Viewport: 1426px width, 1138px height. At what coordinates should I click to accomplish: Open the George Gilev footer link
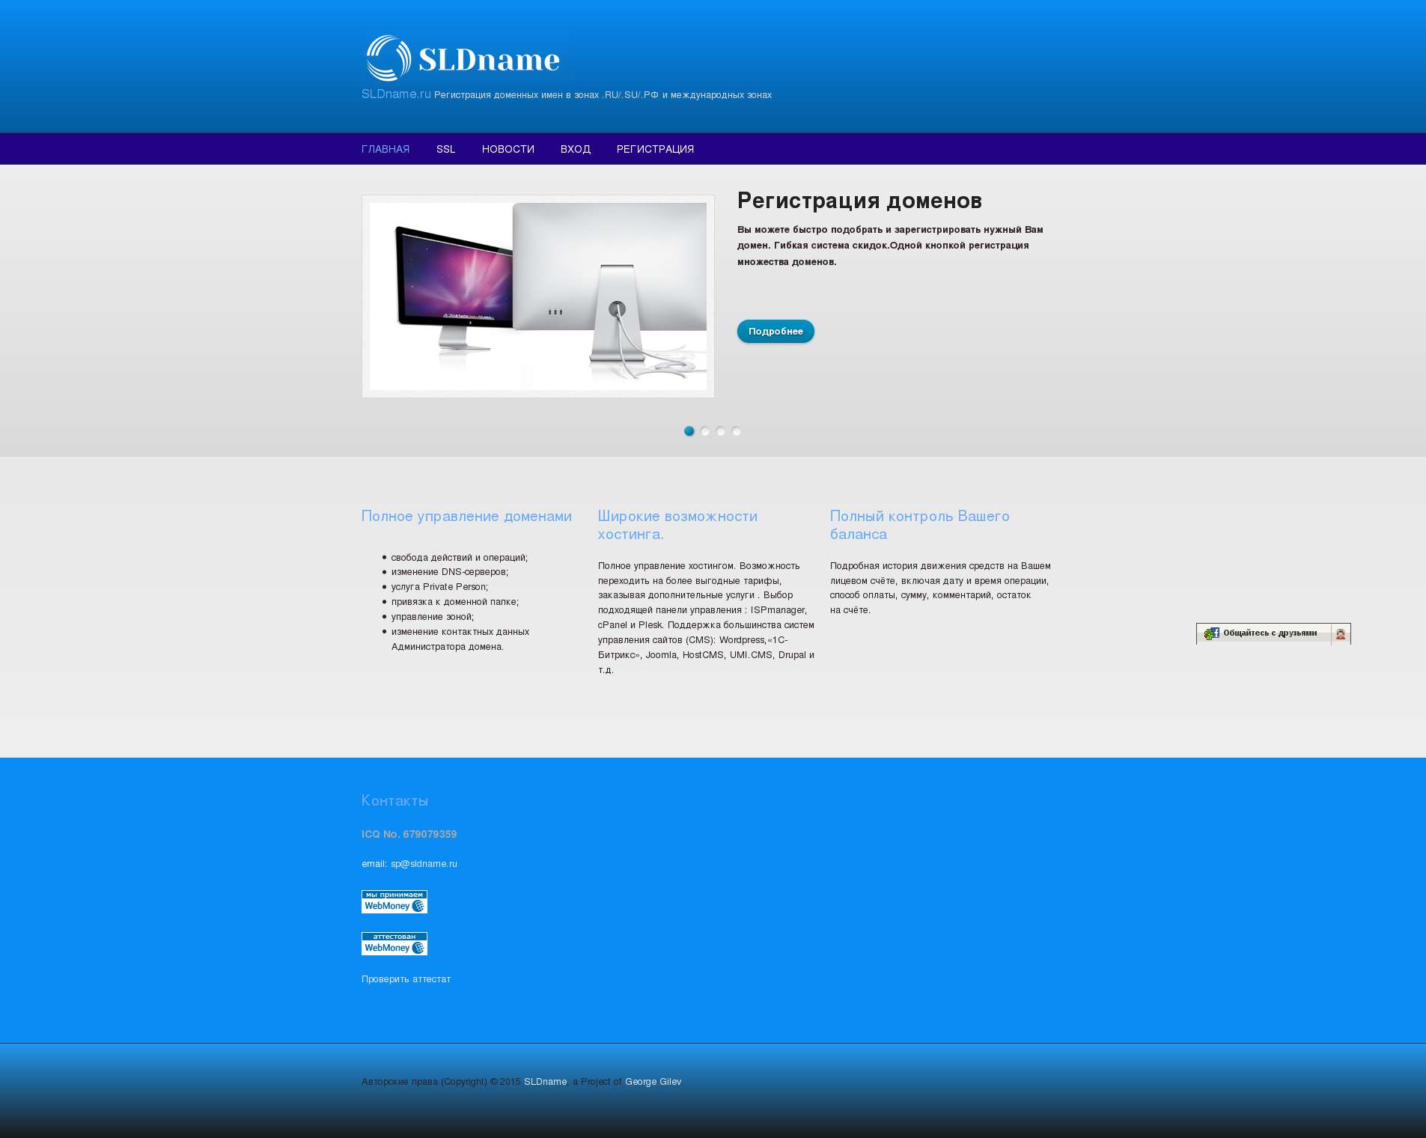point(653,1082)
